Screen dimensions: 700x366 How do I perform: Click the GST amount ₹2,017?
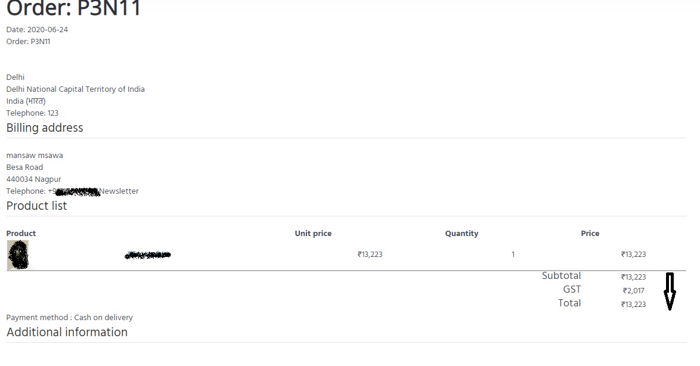634,291
